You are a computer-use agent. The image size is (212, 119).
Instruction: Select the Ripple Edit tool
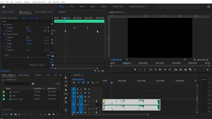pyautogui.click(x=66, y=86)
